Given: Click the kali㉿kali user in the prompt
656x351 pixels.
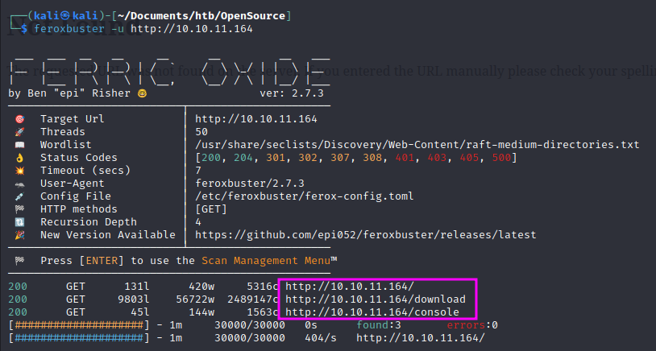Looking at the screenshot, I should click(66, 16).
